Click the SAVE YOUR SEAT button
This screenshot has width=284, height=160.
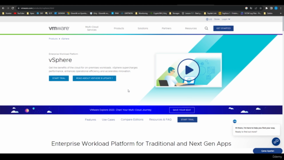point(182,110)
